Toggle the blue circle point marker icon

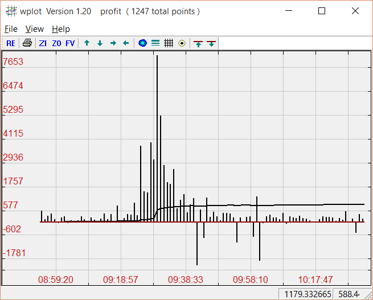coord(142,43)
